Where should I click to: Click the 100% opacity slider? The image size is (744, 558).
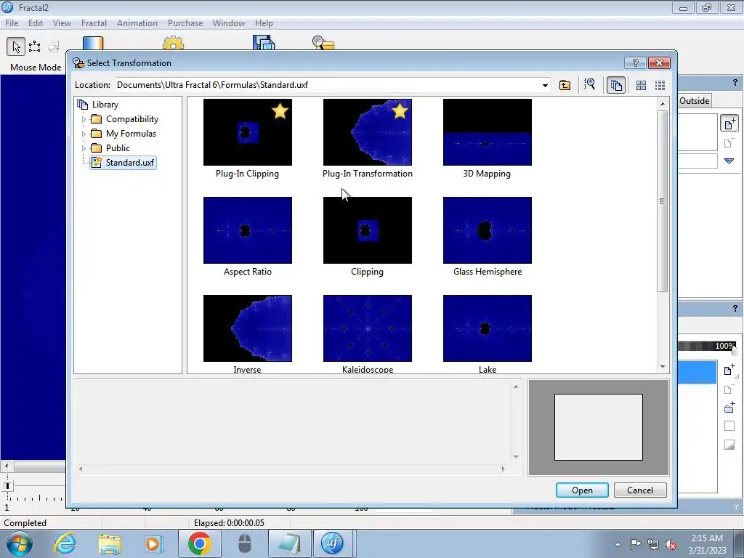coord(706,347)
